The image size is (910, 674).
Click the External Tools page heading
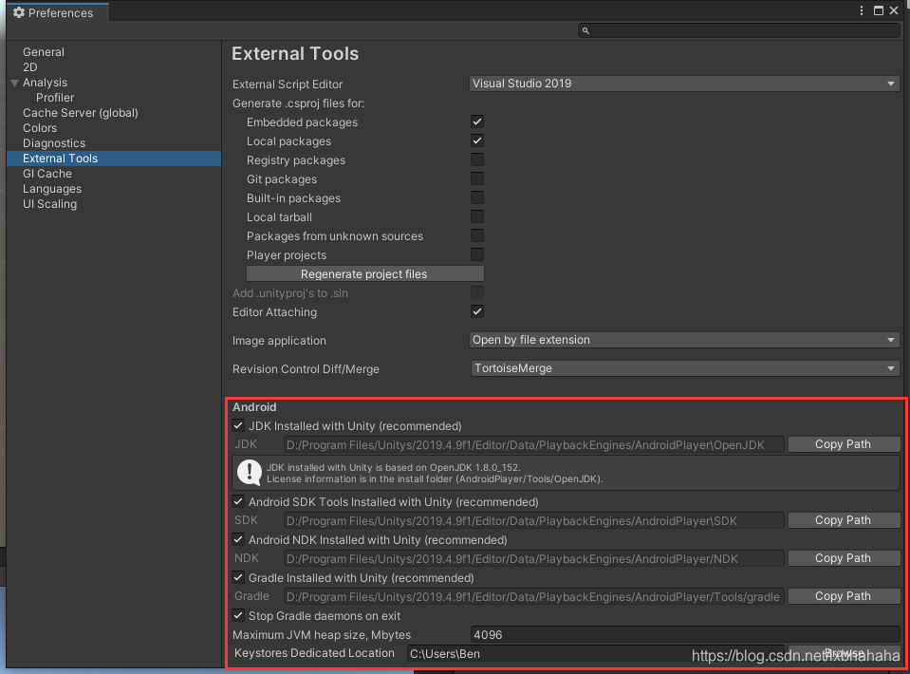(295, 54)
